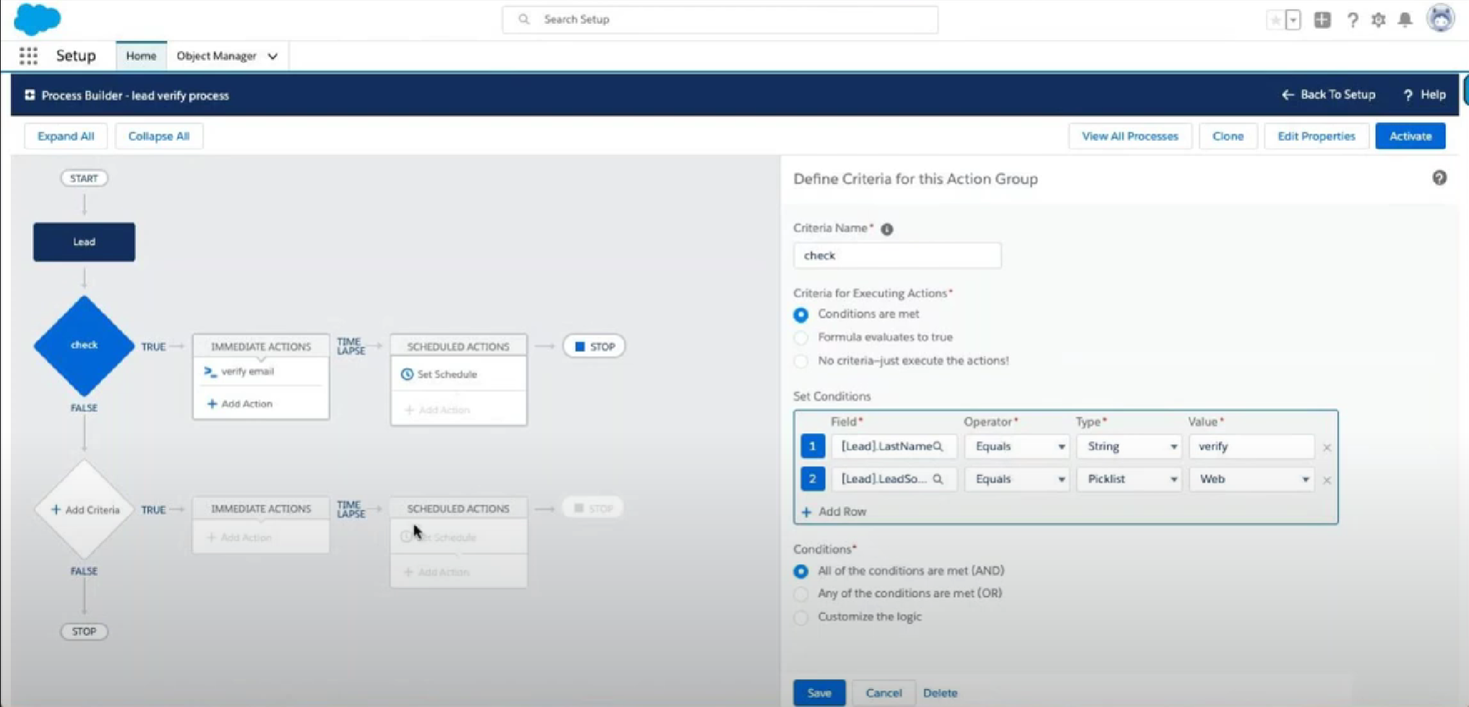This screenshot has width=1469, height=707.
Task: Click the Collapse All button
Action: pyautogui.click(x=158, y=136)
